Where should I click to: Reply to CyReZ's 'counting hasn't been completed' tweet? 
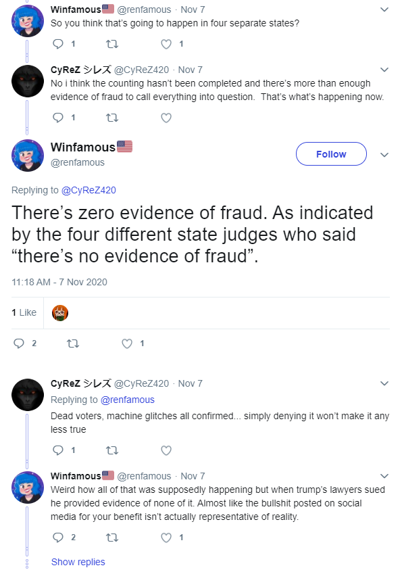pyautogui.click(x=58, y=118)
